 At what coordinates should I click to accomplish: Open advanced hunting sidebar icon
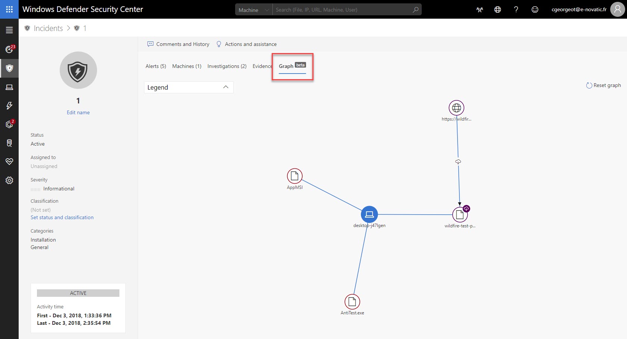9,143
